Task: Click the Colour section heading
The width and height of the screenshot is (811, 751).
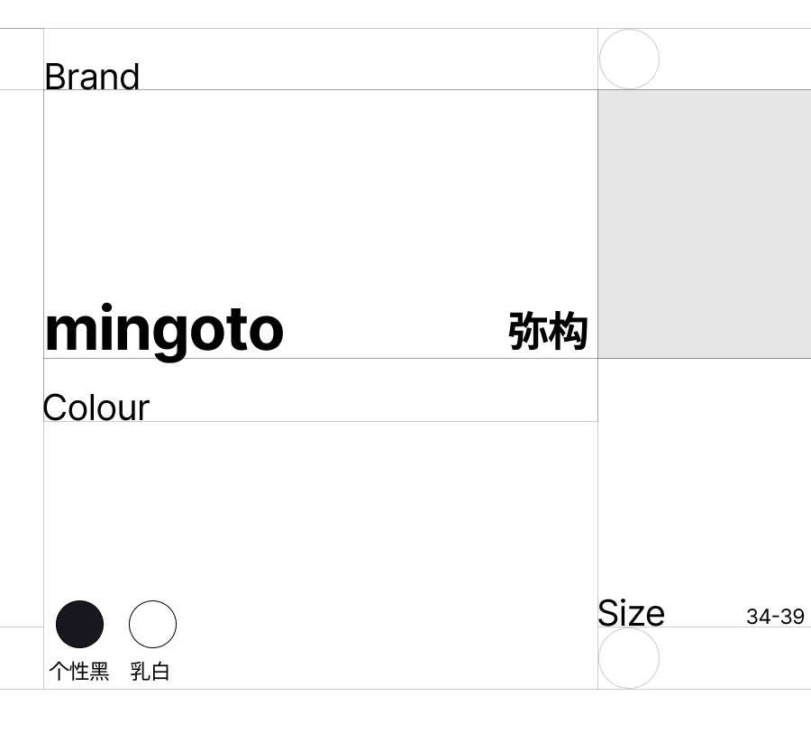Action: pos(96,408)
